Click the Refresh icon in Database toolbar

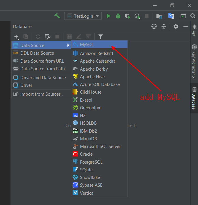38,37
